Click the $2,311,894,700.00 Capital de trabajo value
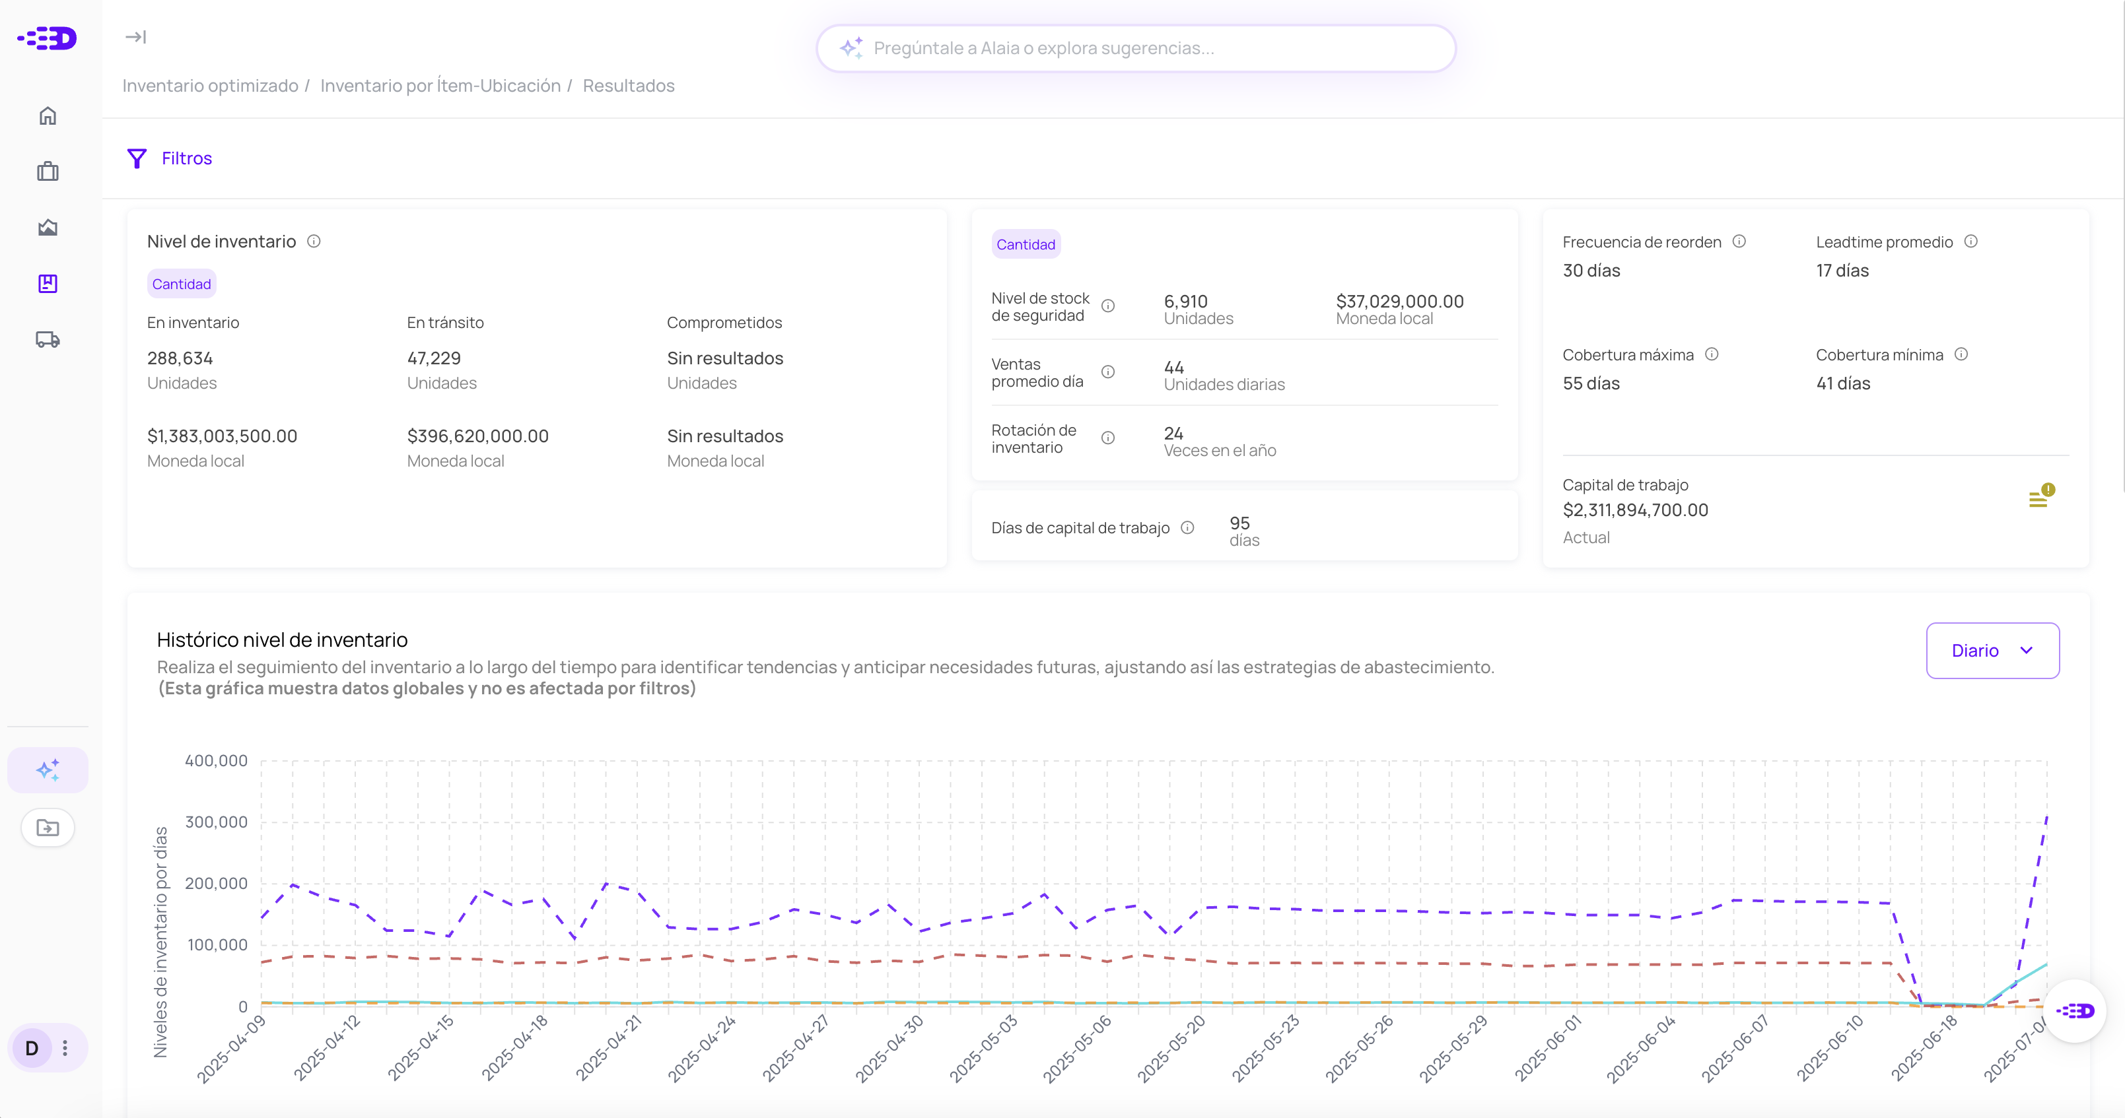The width and height of the screenshot is (2125, 1118). 1635,510
